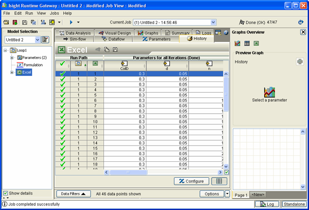
Task: Toggle the Show details checkbox
Action: [x=6, y=193]
